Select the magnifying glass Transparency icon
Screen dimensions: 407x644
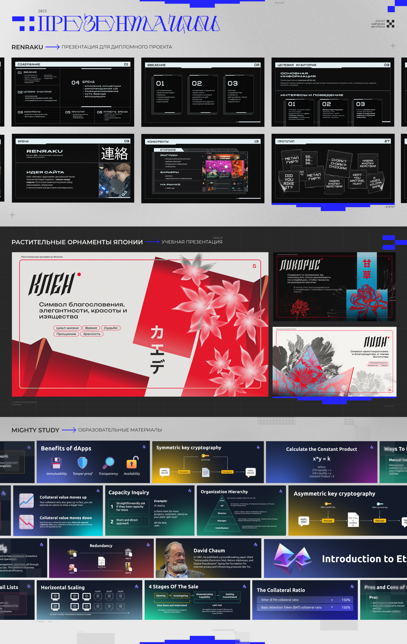point(109,463)
